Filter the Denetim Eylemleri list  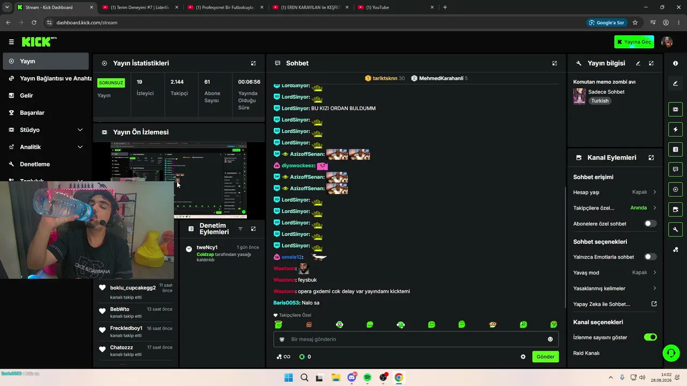240,229
